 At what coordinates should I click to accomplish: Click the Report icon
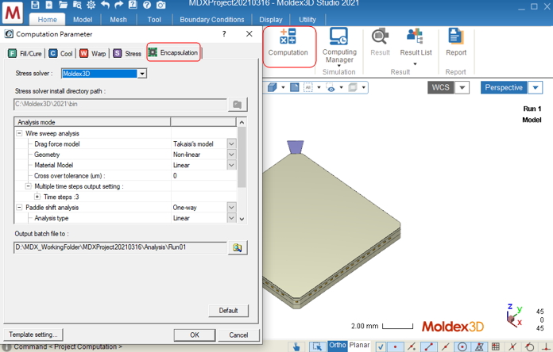pyautogui.click(x=456, y=43)
